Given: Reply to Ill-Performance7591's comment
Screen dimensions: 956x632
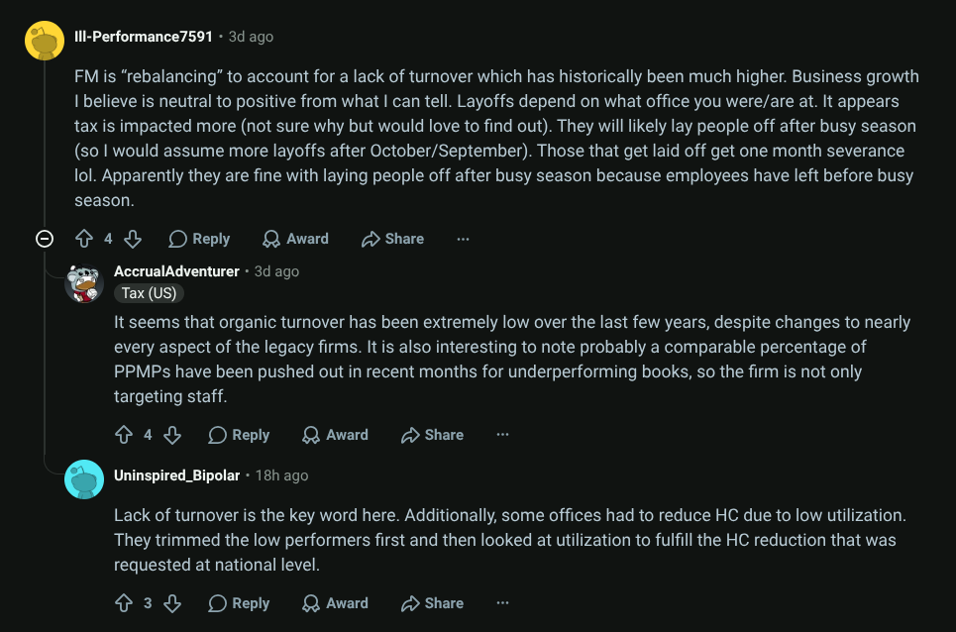Looking at the screenshot, I should point(199,239).
